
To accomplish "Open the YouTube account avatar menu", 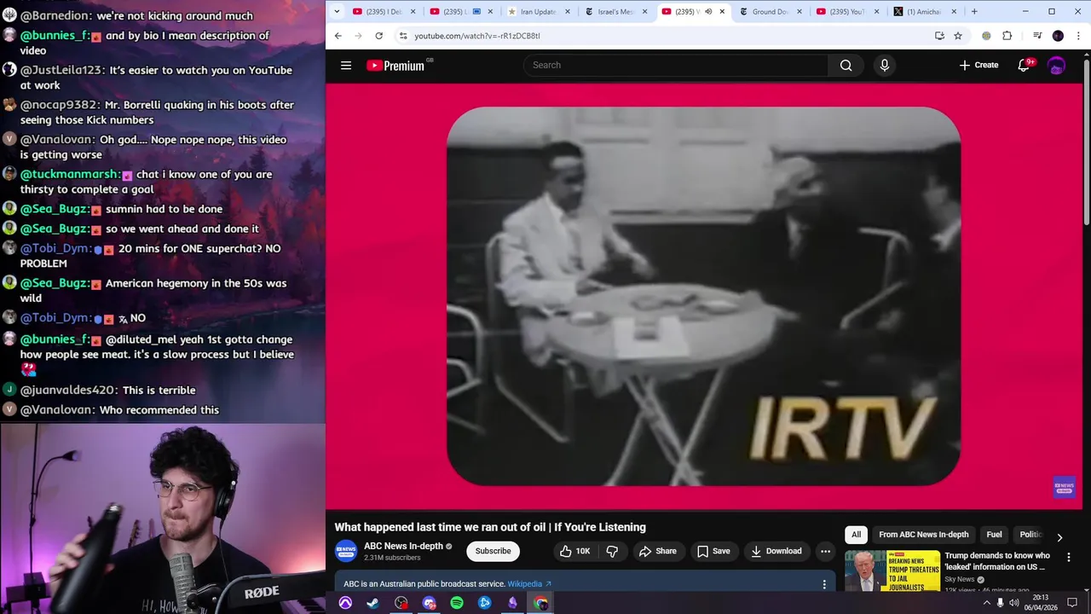I will click(1056, 65).
